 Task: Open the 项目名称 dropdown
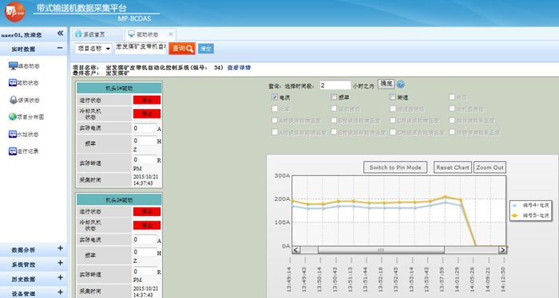(93, 49)
